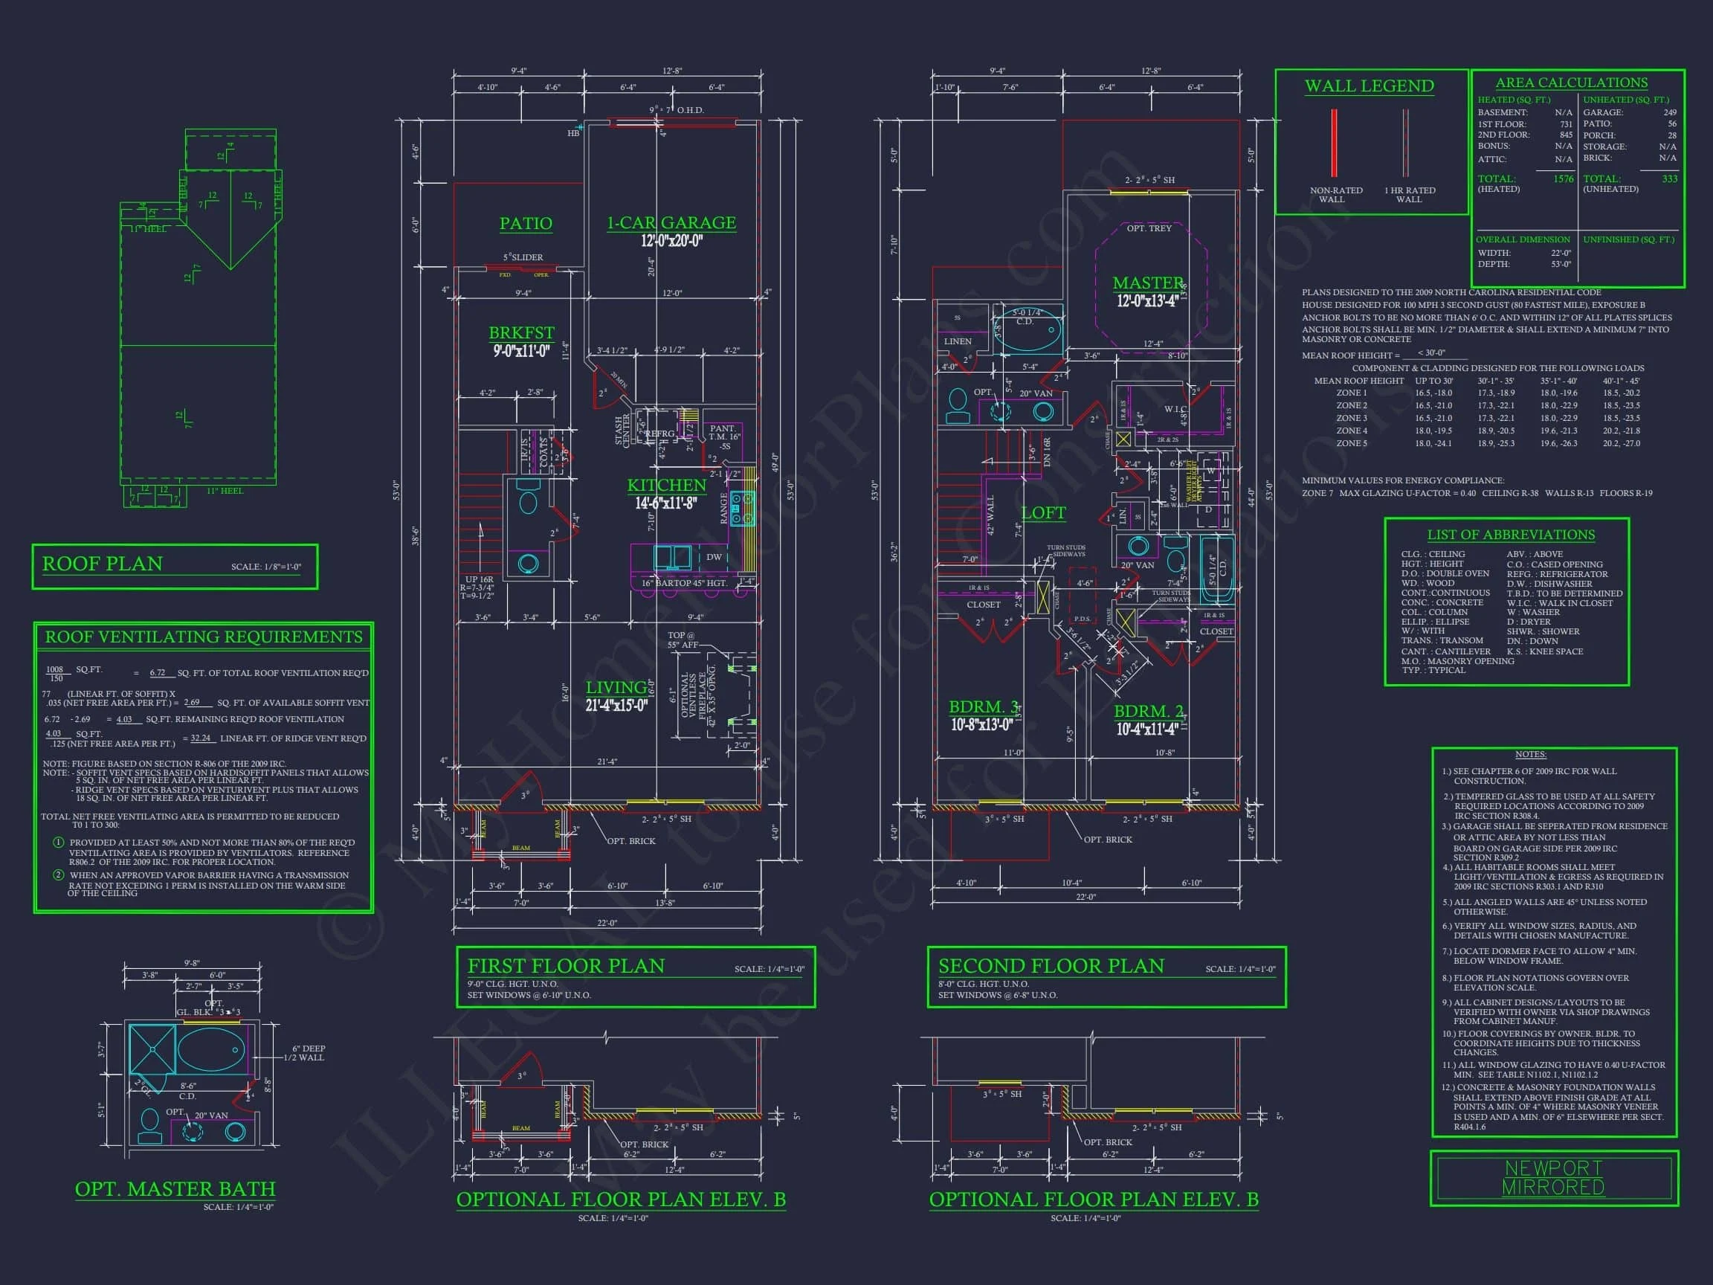Select the FIRST FLOOR PLAN title
Image resolution: width=1713 pixels, height=1285 pixels.
(566, 965)
